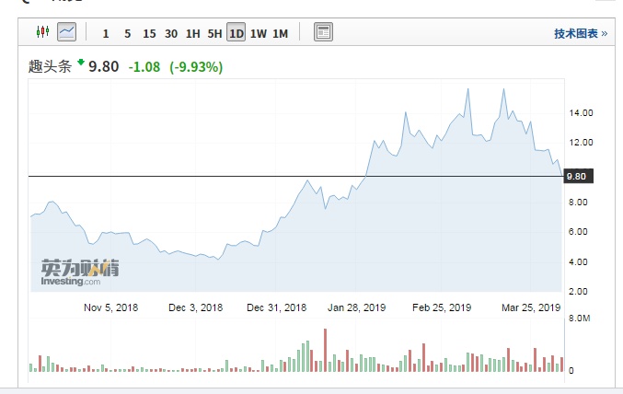Image resolution: width=623 pixels, height=394 pixels.
Task: Click the 8.0M volume axis label
Action: click(580, 319)
